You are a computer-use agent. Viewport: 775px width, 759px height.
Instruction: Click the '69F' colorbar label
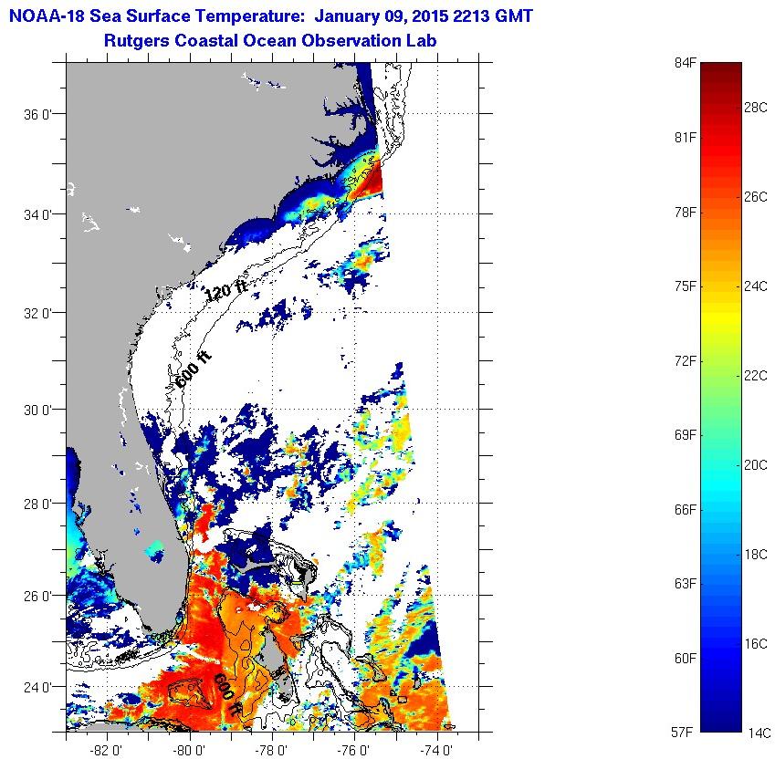click(x=685, y=435)
